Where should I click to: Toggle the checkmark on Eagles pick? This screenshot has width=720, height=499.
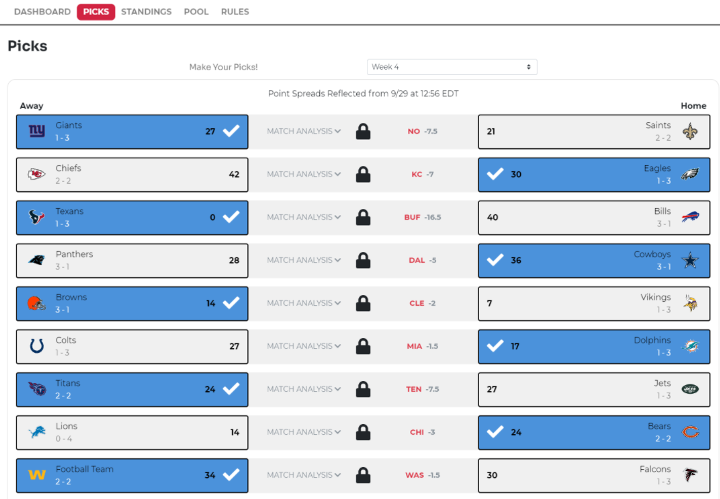tap(495, 174)
